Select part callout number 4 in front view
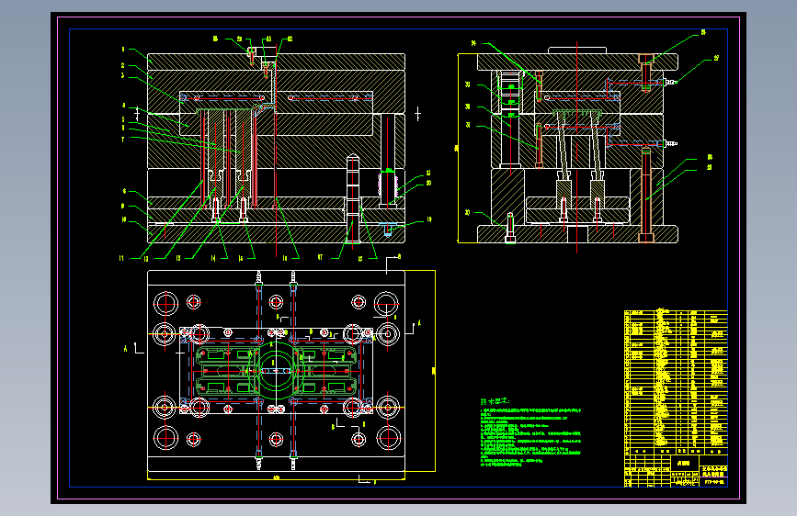This screenshot has height=516, width=797. (123, 106)
